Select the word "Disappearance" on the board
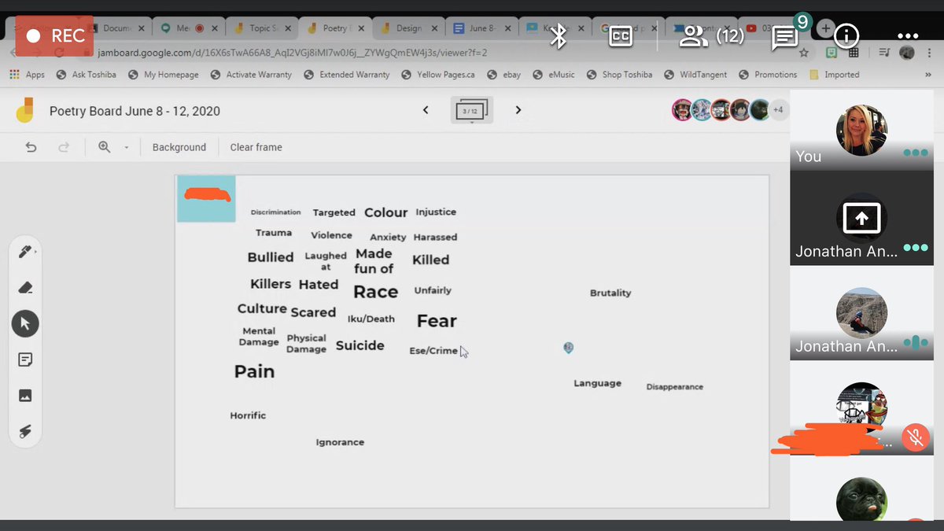944x531 pixels. tap(675, 387)
